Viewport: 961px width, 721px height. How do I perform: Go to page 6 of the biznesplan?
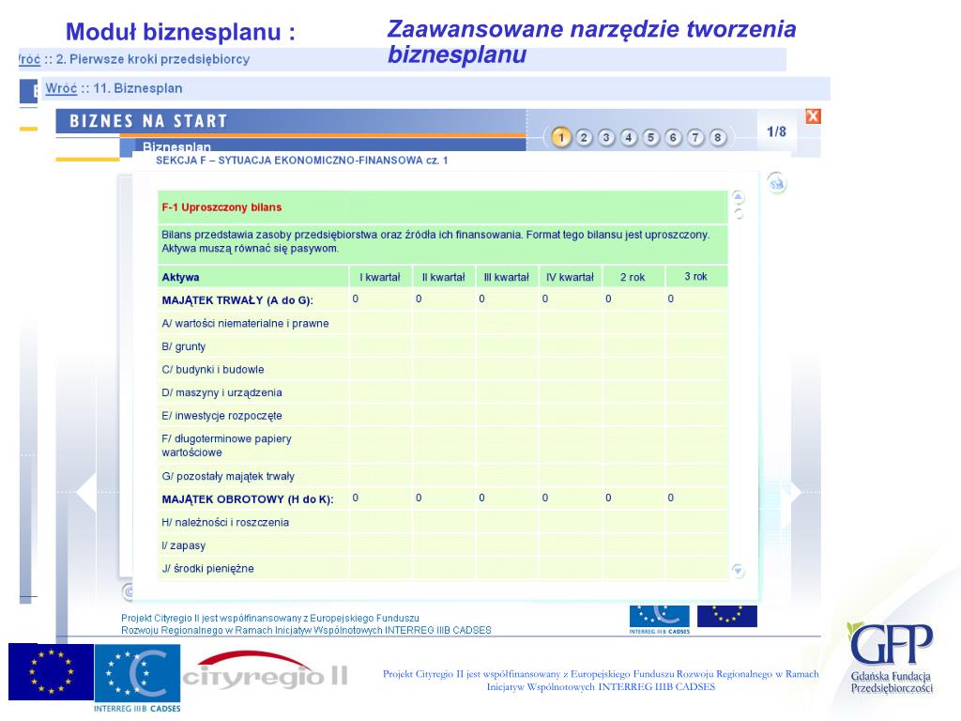pyautogui.click(x=672, y=137)
